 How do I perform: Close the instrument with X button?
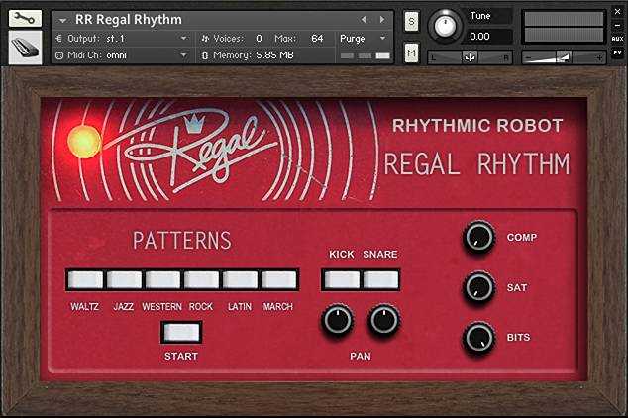(x=617, y=12)
